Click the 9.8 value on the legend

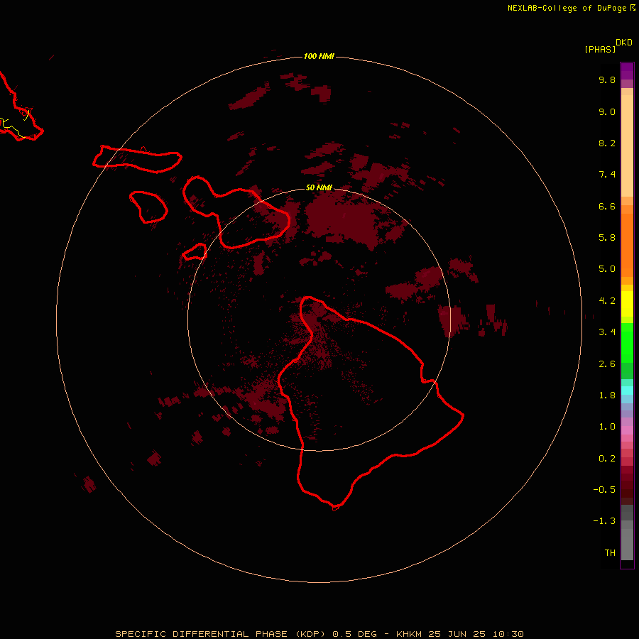tap(607, 80)
